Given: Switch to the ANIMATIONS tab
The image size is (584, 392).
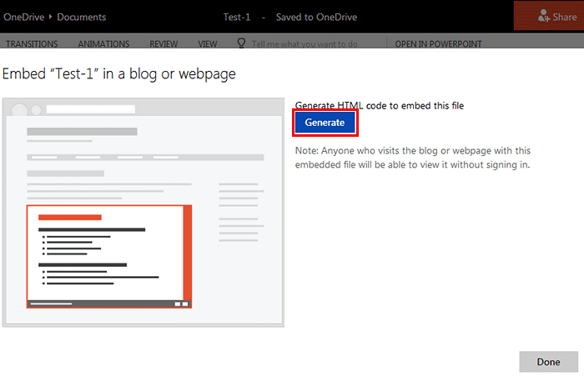Looking at the screenshot, I should [x=103, y=44].
